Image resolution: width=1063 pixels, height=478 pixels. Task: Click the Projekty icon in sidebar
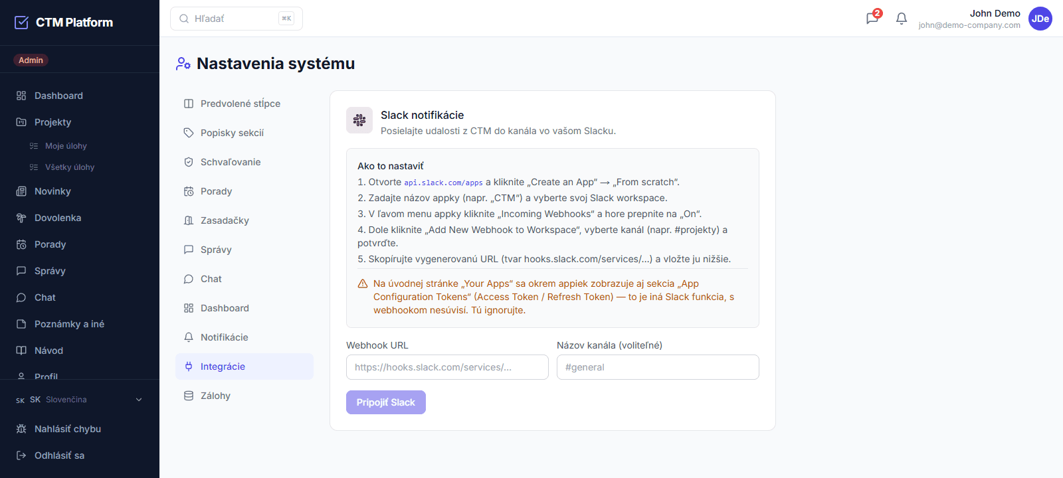(21, 122)
